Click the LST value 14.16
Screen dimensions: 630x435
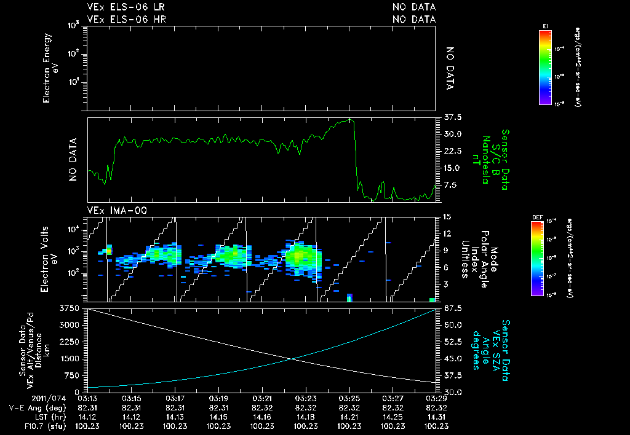click(262, 417)
